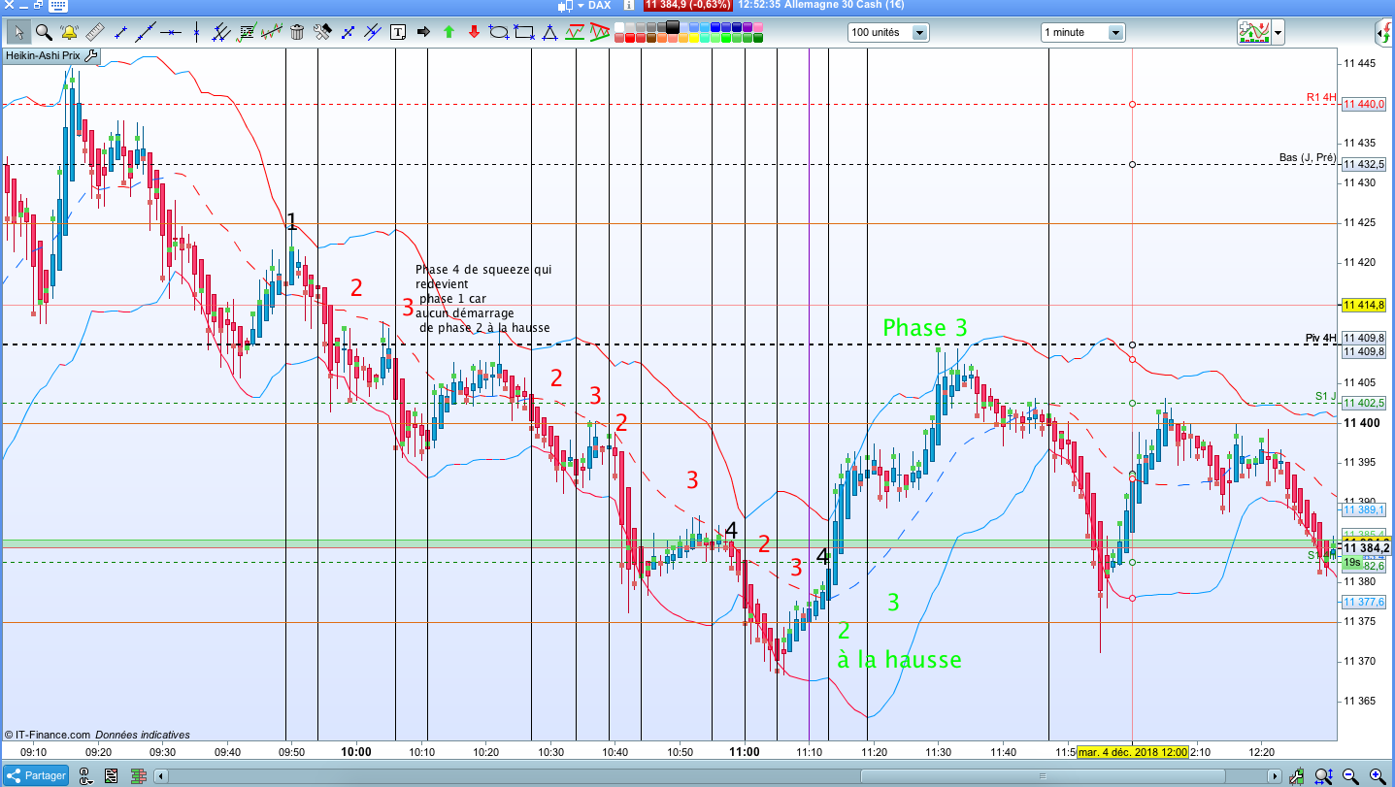Image resolution: width=1395 pixels, height=787 pixels.
Task: Open the 1 minute timeframe dropdown
Action: tap(1082, 33)
